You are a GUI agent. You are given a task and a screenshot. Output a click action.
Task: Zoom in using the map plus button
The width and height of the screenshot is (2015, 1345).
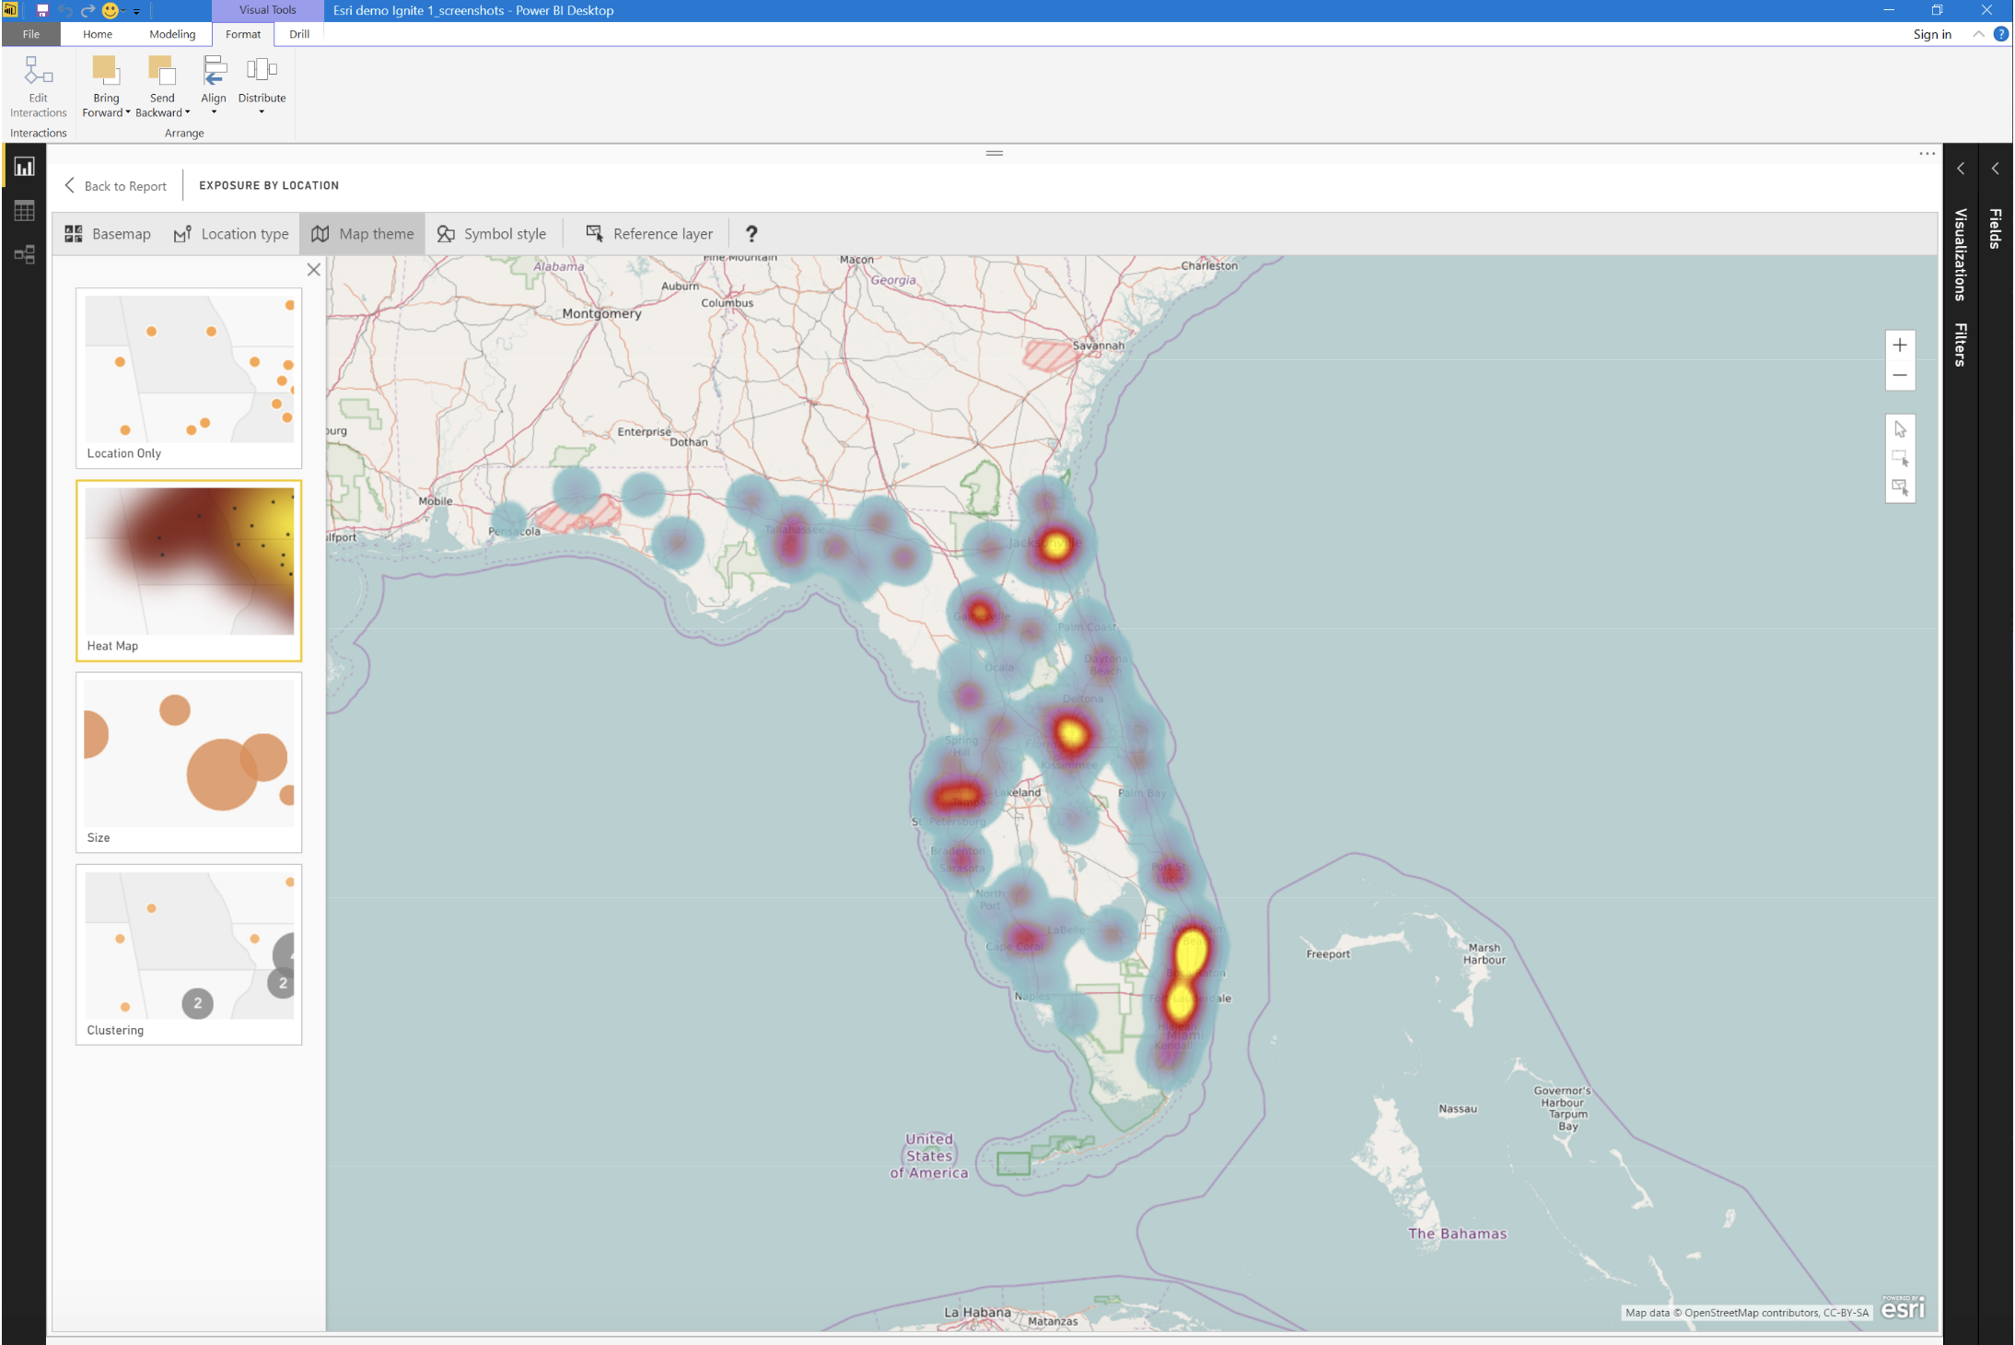click(x=1900, y=345)
